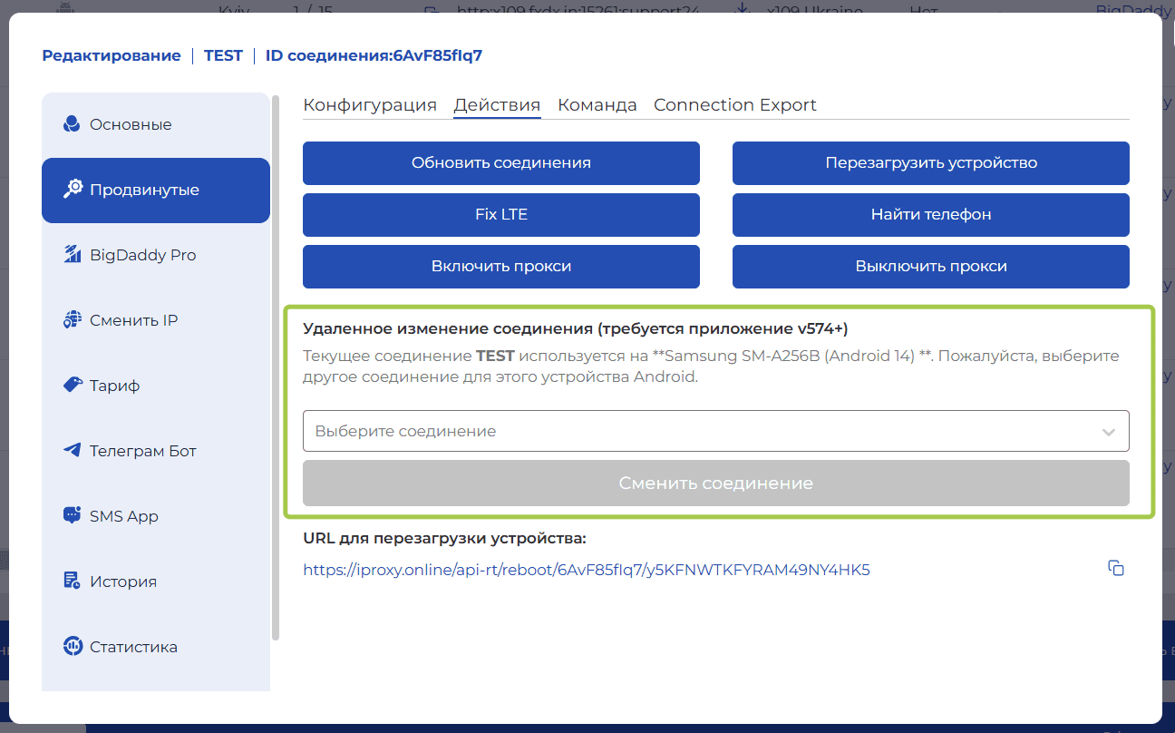
Task: Click the Статистика sidebar label
Action: [x=133, y=647]
